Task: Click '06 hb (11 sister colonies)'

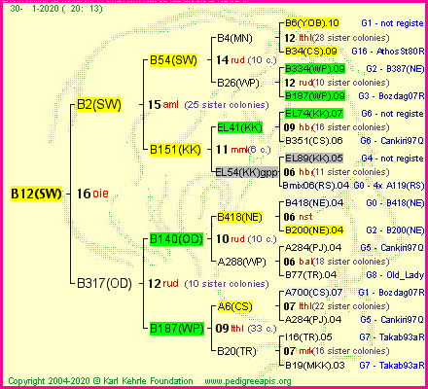Action: click(337, 172)
